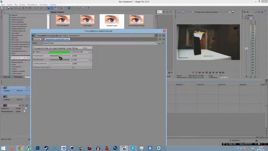Image resolution: width=268 pixels, height=151 pixels.
Task: Select the default preset eye thumbnail
Action: pos(63,19)
